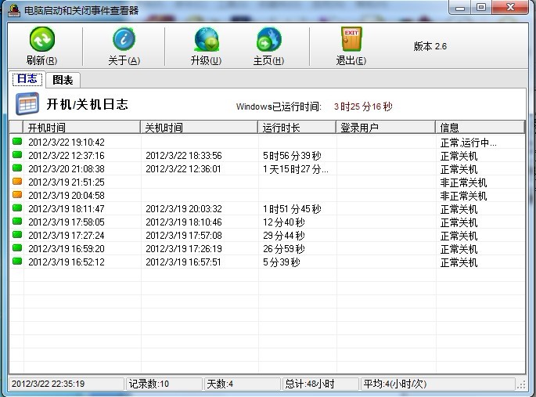
Task: Click the app icon in title bar
Action: 13,8
